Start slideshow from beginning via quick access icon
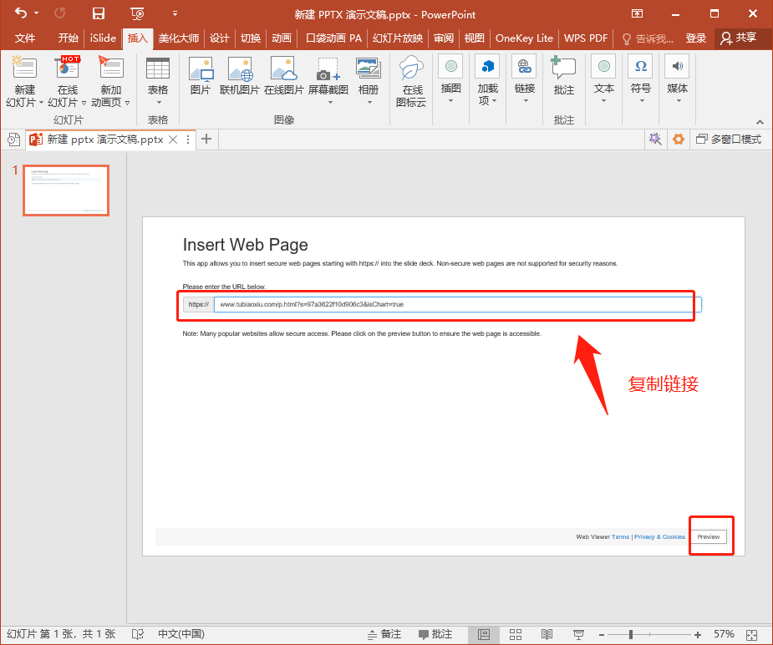 (137, 13)
